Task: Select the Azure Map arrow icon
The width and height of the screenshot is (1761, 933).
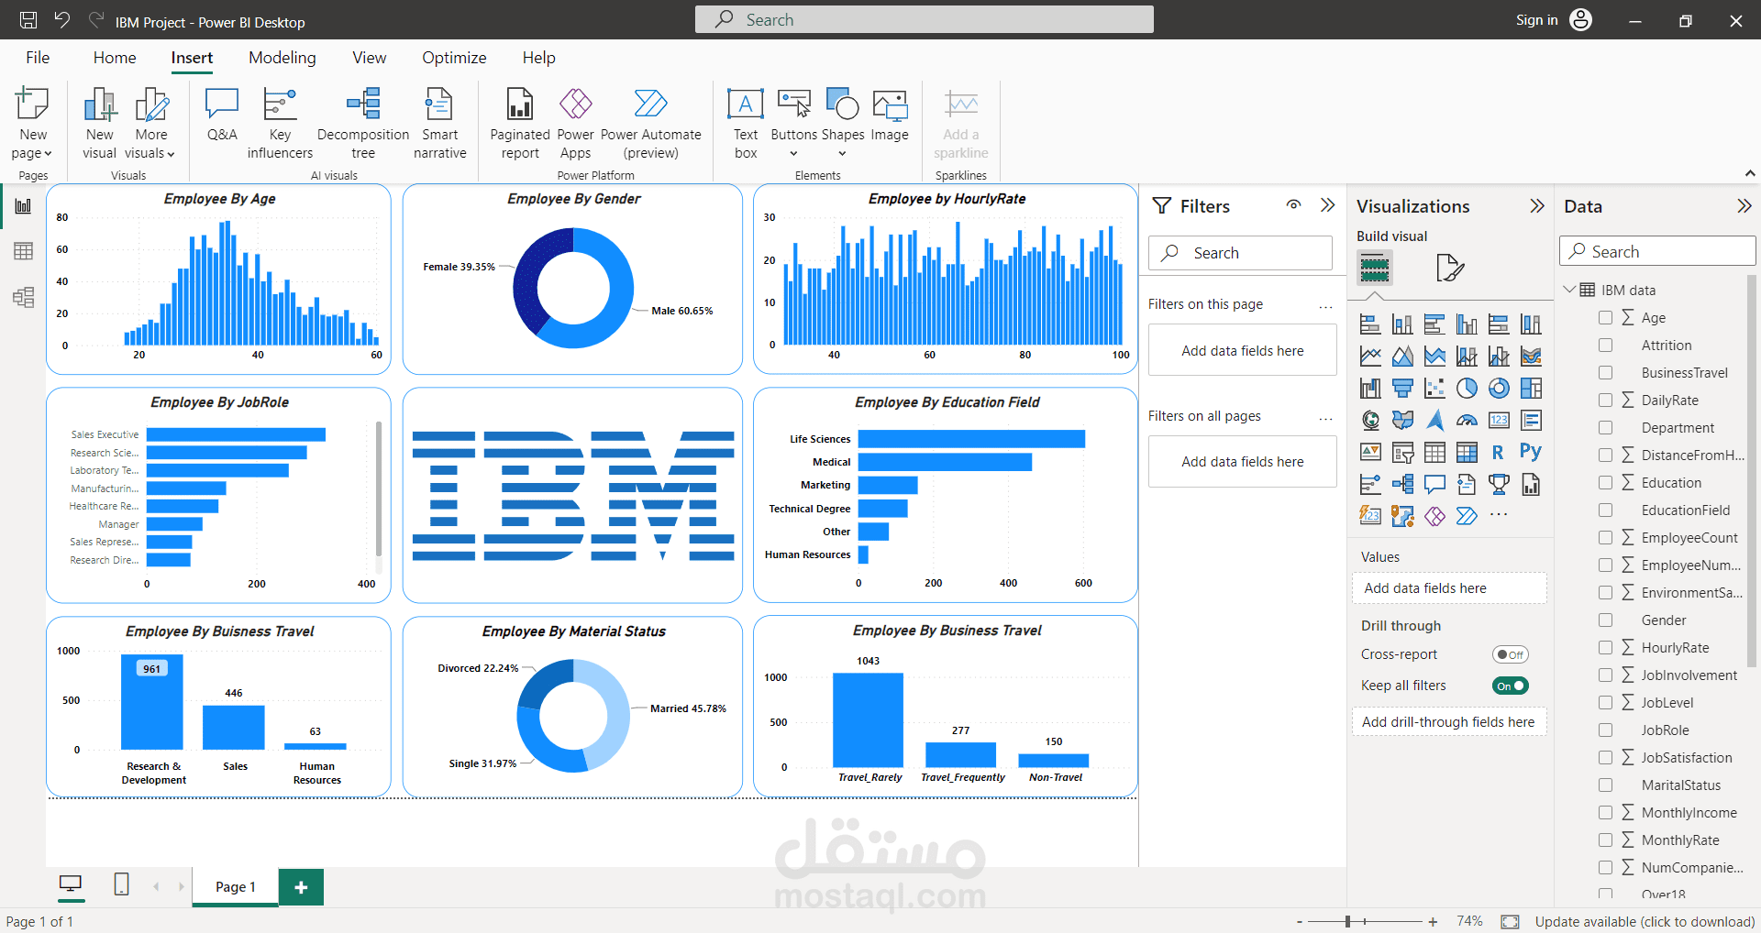Action: pyautogui.click(x=1434, y=421)
